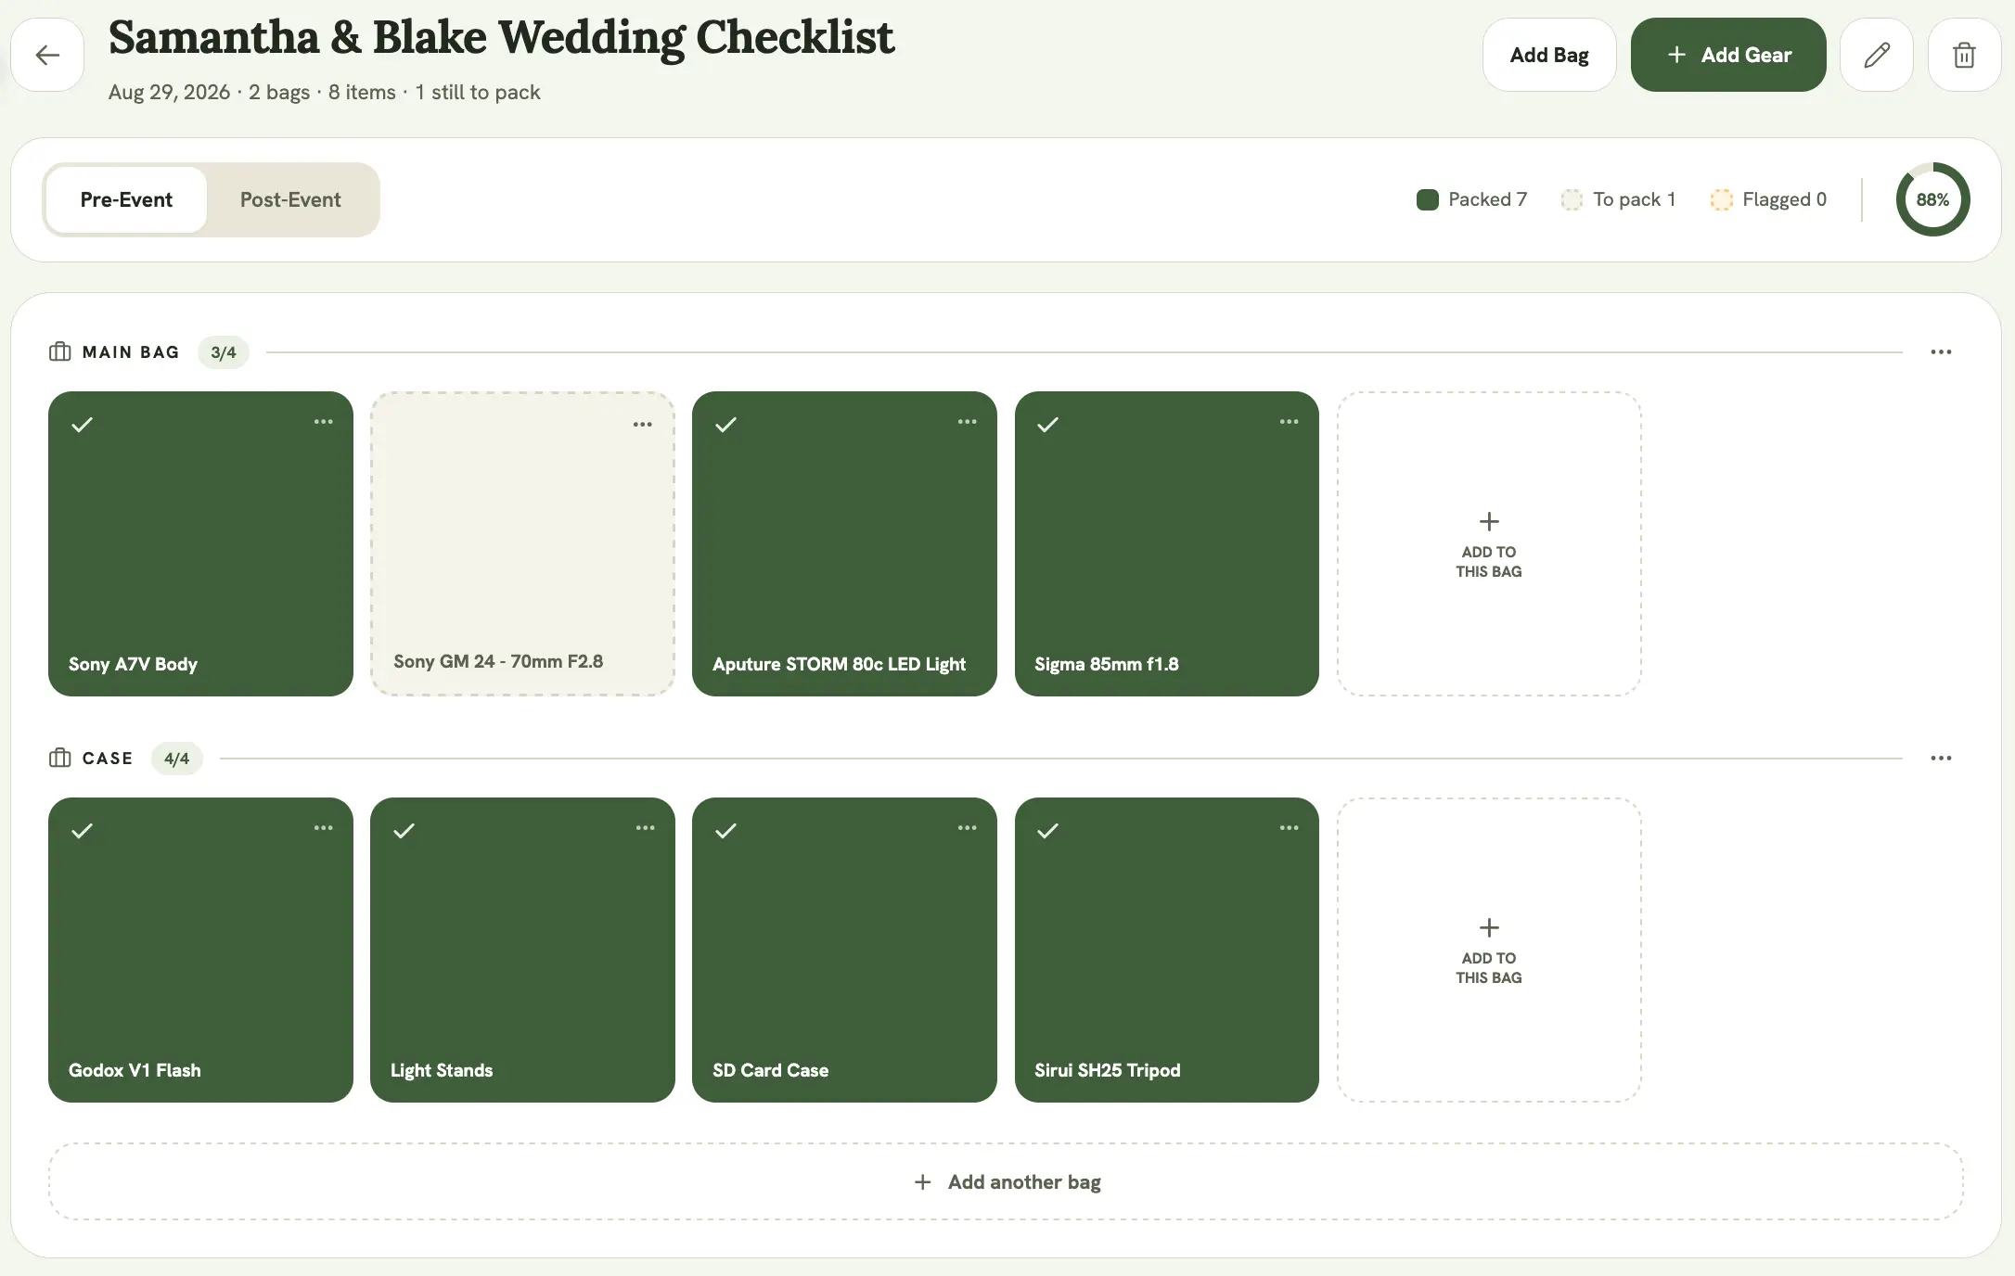Click Add another bag row
Image resolution: width=2015 pixels, height=1276 pixels.
[x=1006, y=1181]
